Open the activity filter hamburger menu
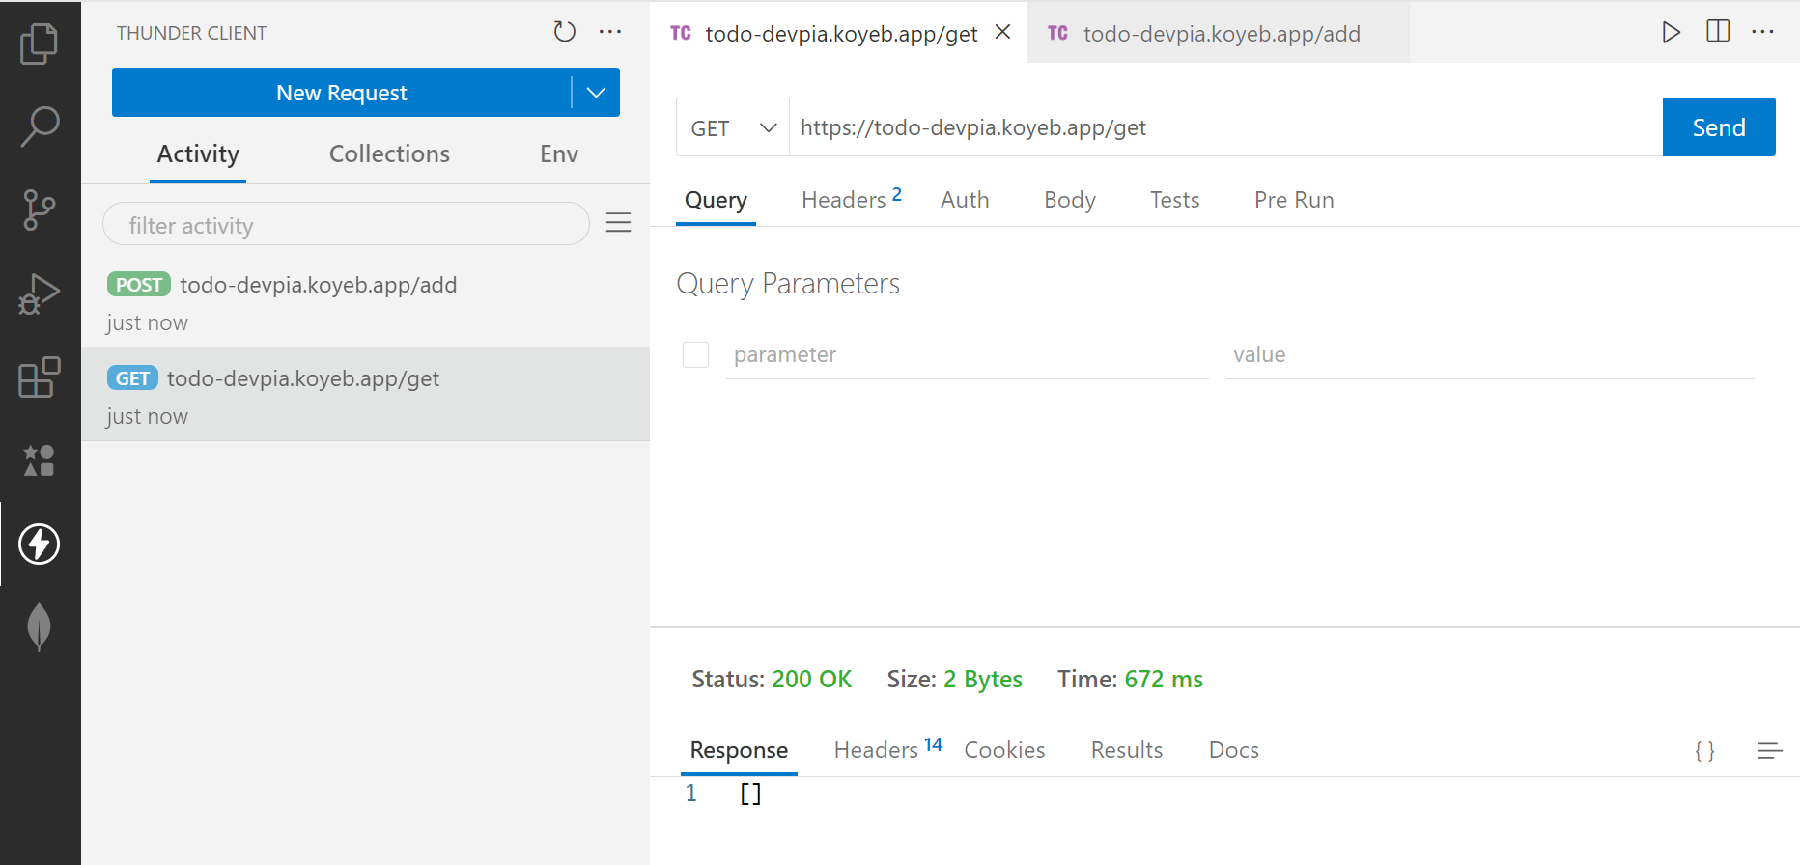Viewport: 1800px width, 865px height. coord(618,223)
